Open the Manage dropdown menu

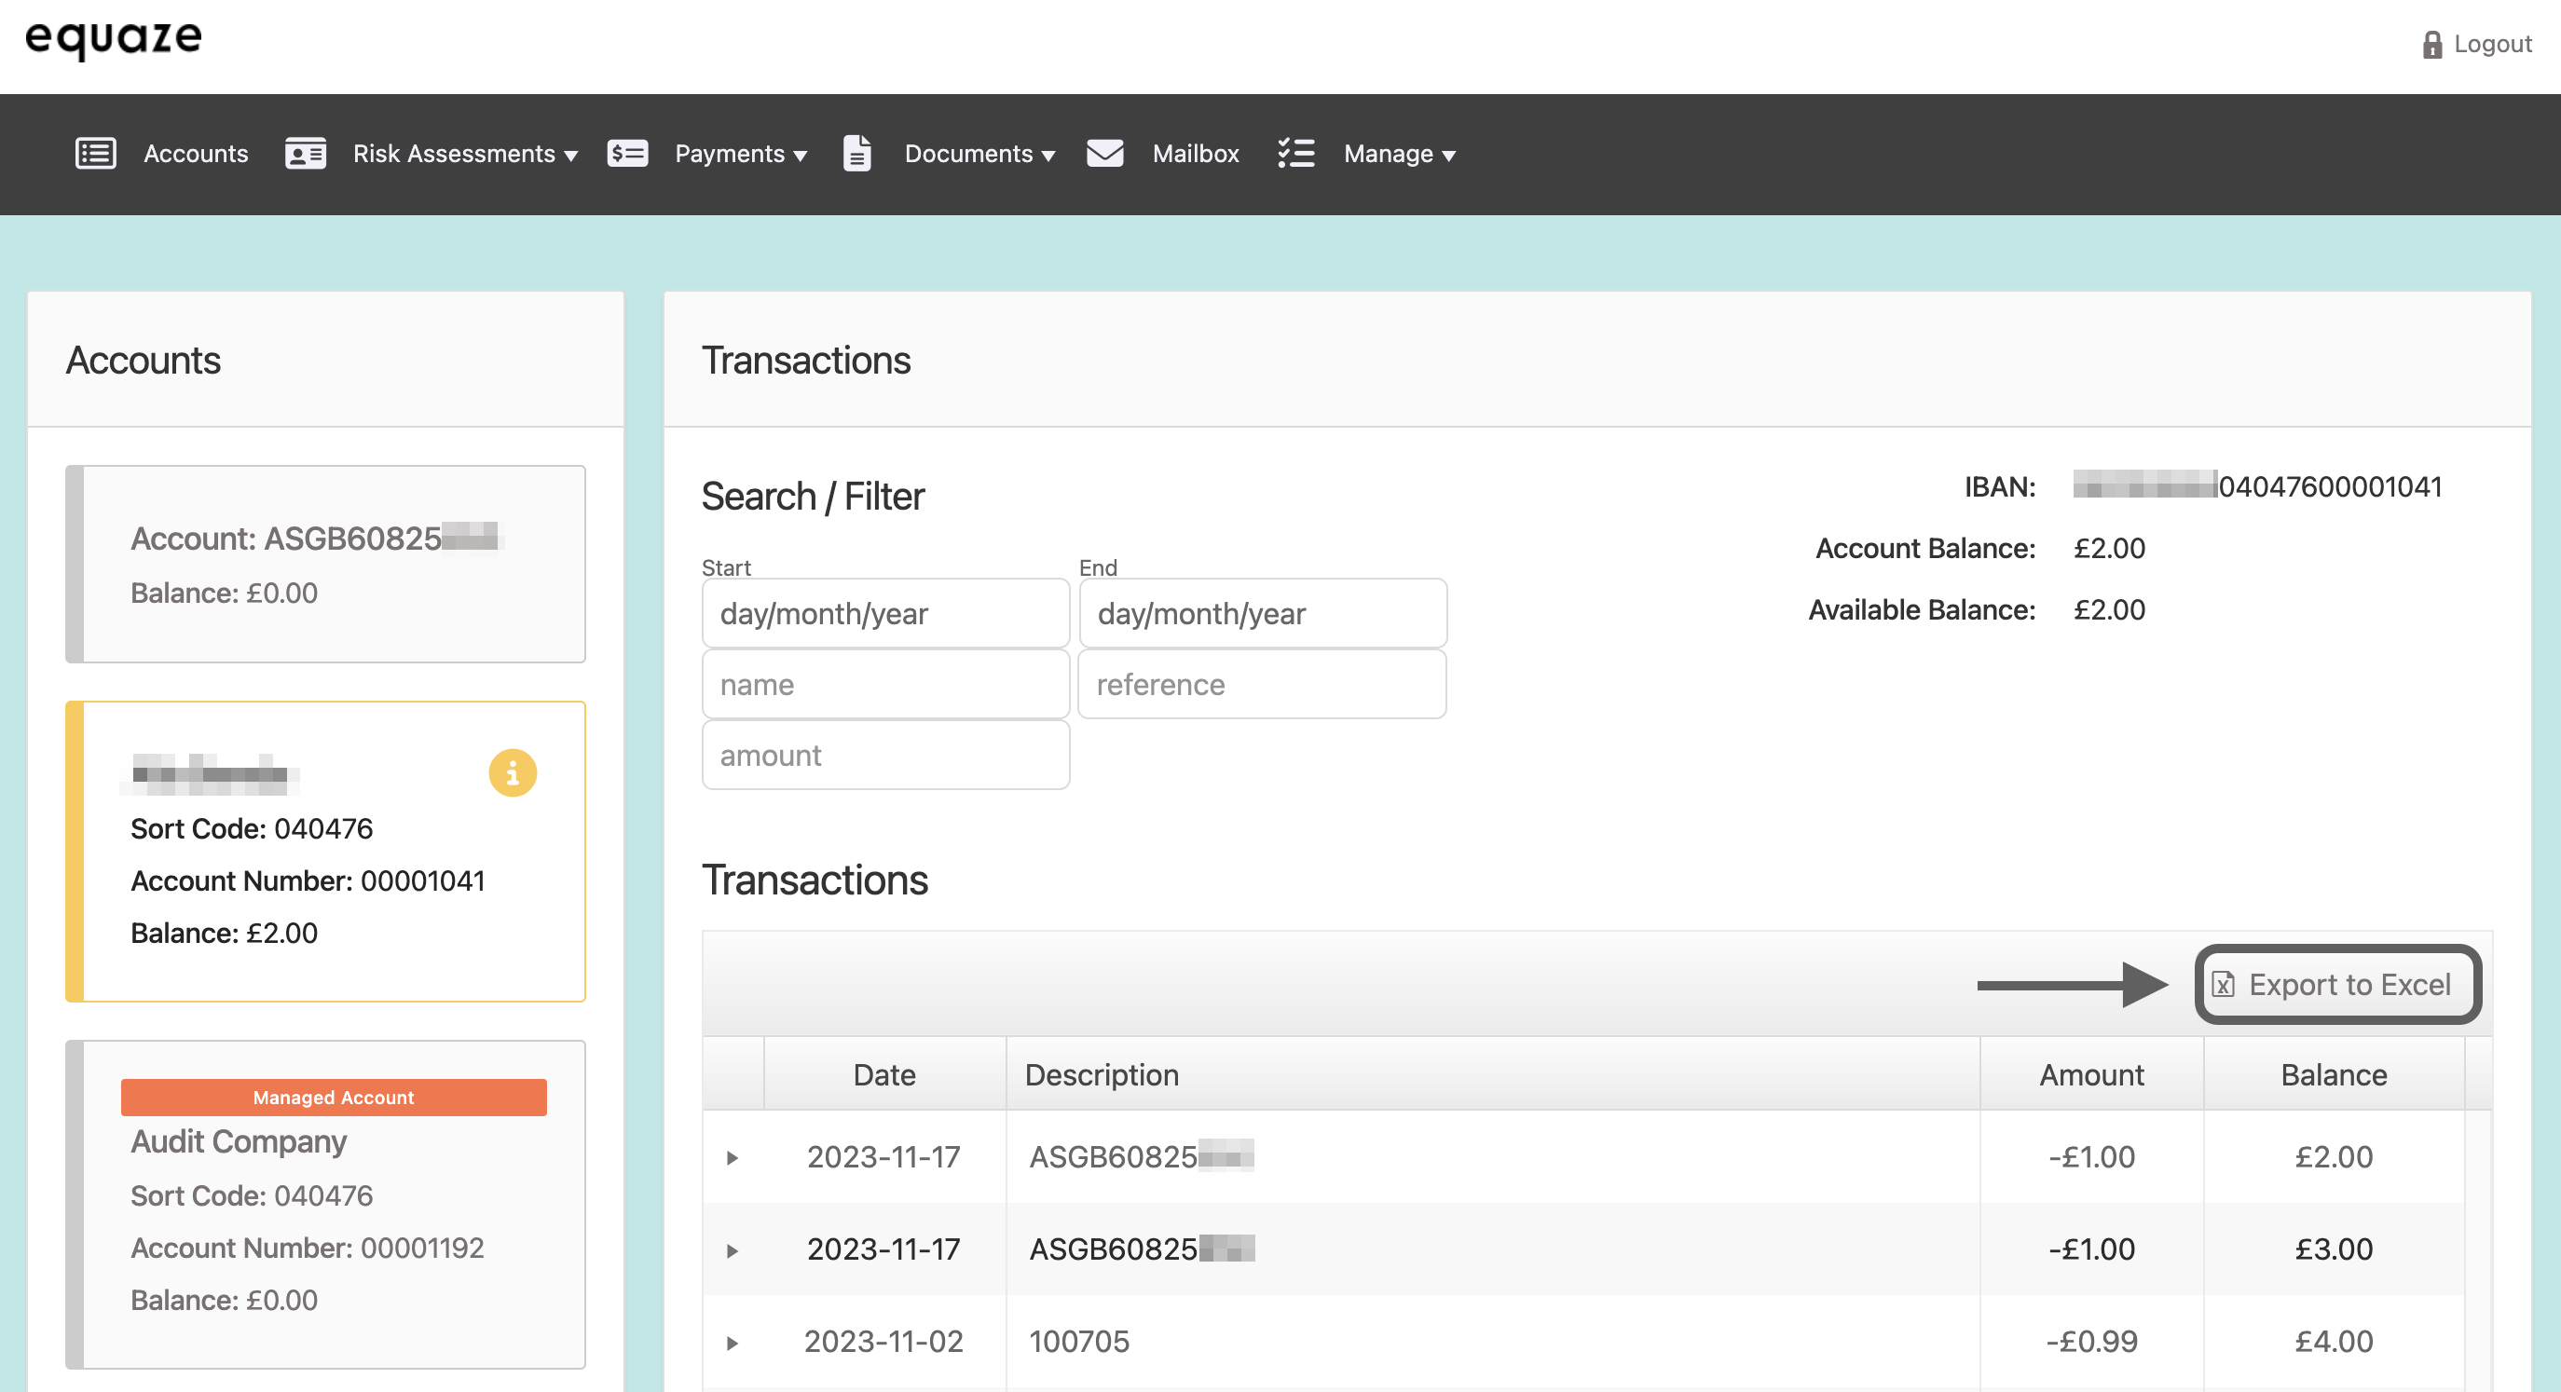[1399, 153]
